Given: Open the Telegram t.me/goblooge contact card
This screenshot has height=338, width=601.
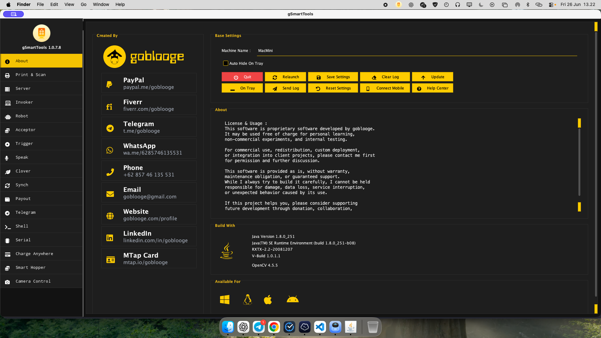Looking at the screenshot, I should (149, 127).
